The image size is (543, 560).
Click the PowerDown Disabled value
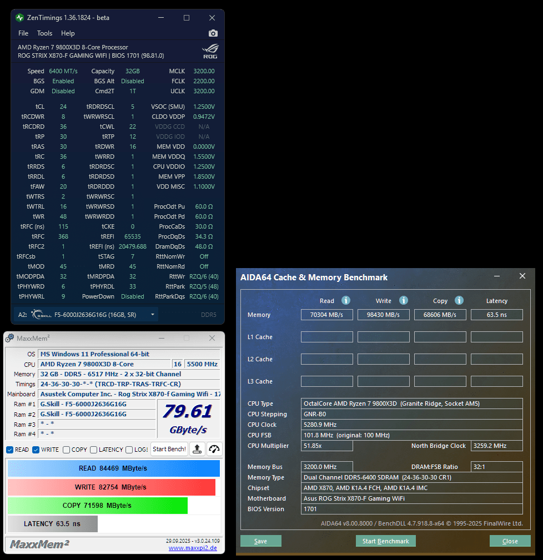pos(133,296)
